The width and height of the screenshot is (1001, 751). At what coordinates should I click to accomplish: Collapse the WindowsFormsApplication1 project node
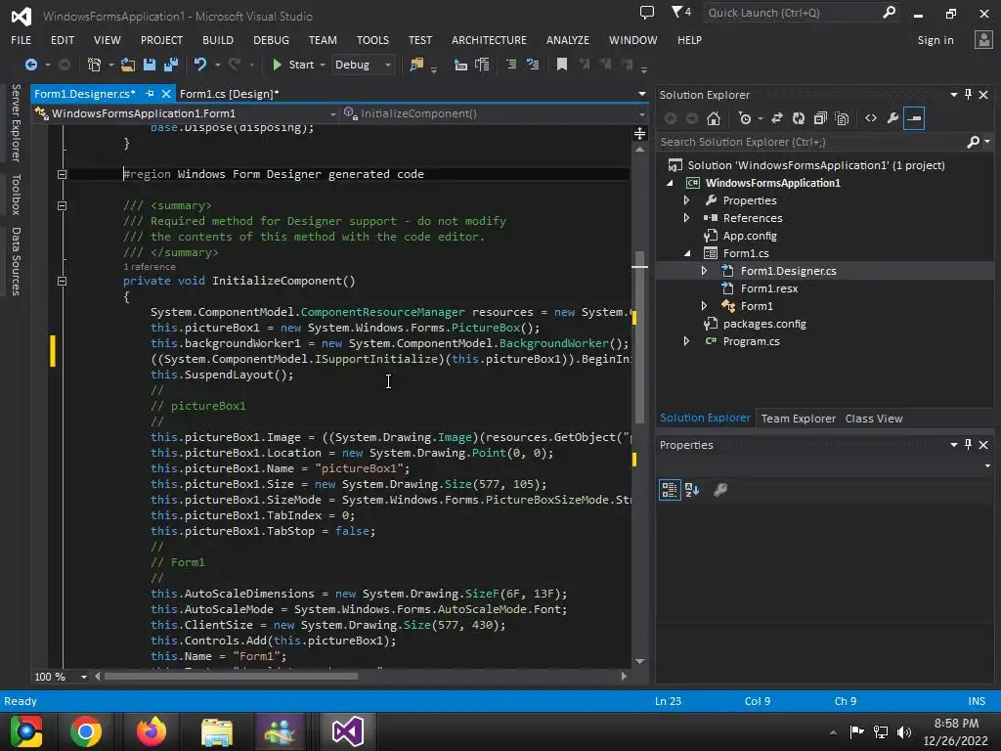pyautogui.click(x=670, y=183)
